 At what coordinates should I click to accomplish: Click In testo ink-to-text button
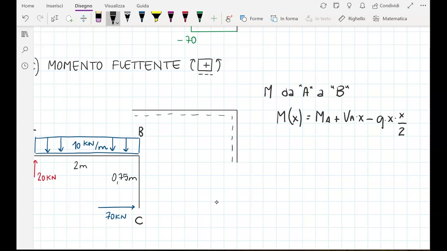click(318, 18)
